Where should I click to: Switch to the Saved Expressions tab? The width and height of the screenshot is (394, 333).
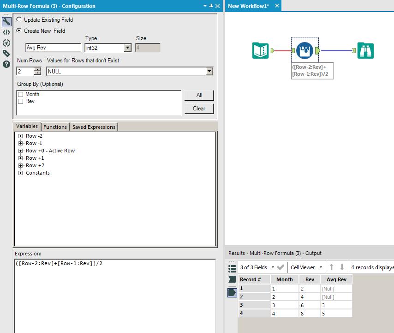94,127
